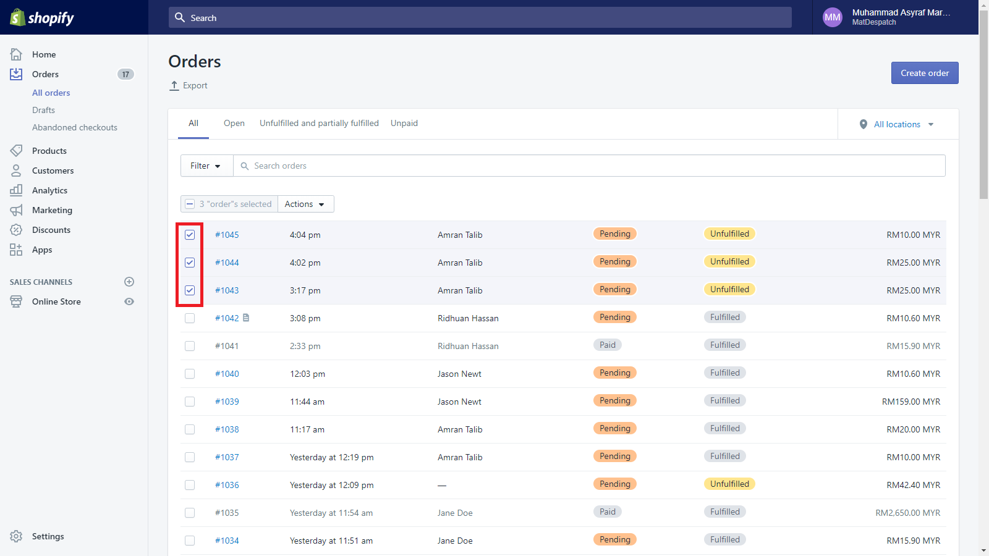Uncheck the checkbox for order #1043
This screenshot has height=556, width=989.
click(x=190, y=290)
